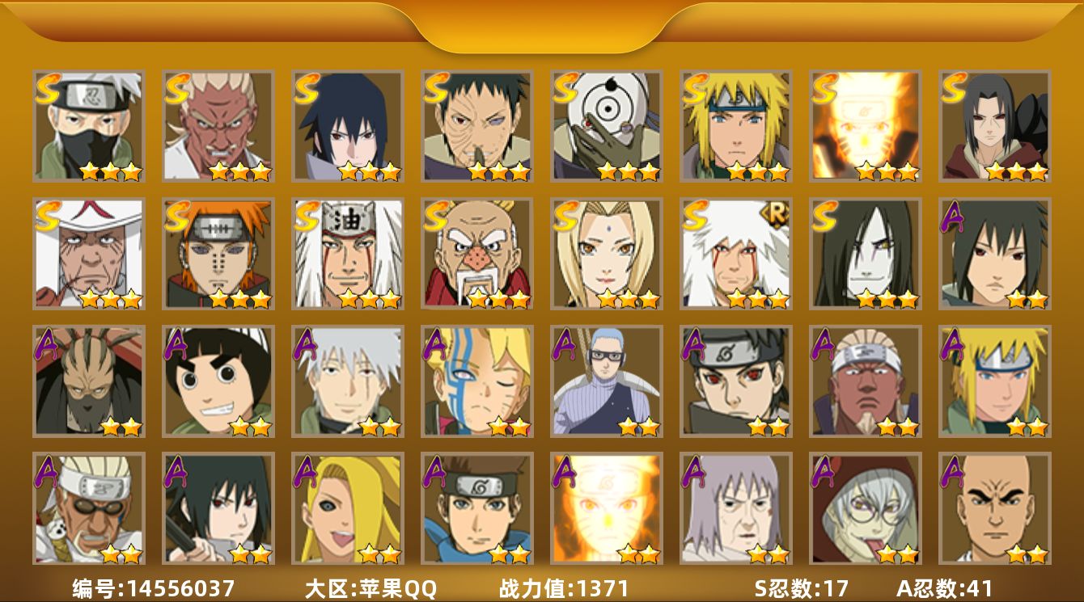Click the S忍数 17 count
This screenshot has height=602, width=1084.
[801, 588]
